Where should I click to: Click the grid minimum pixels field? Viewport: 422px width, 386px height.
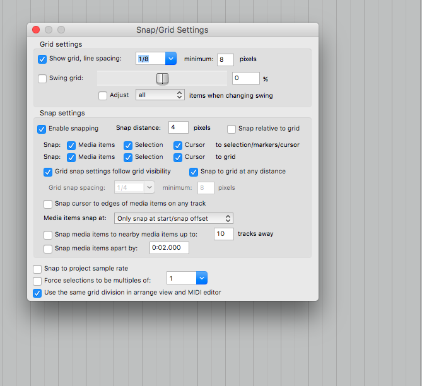[x=225, y=59]
